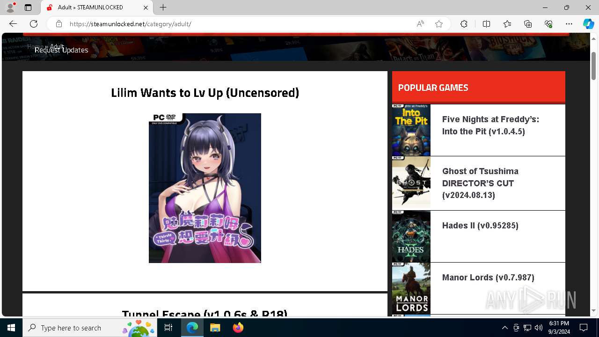Open Request Updates link
This screenshot has height=337, width=599.
(61, 50)
